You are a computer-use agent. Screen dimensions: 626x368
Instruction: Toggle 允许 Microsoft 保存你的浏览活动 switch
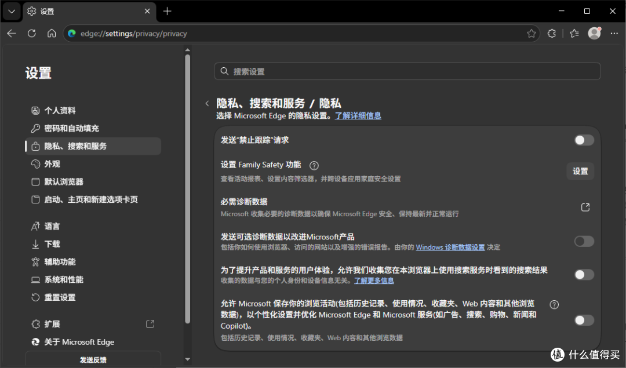coord(584,320)
